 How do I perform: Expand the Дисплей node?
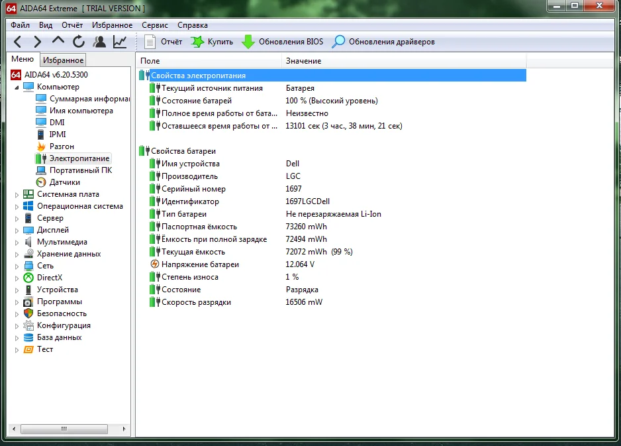pyautogui.click(x=17, y=231)
